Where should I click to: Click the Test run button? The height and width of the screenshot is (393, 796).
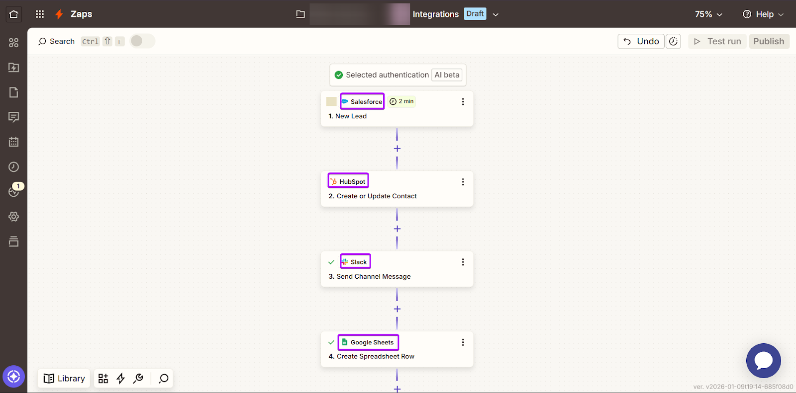(x=717, y=41)
